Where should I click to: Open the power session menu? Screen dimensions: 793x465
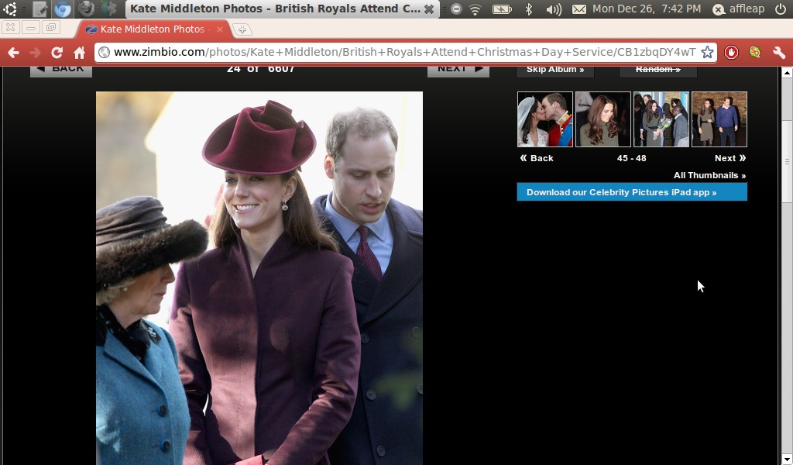coord(781,9)
